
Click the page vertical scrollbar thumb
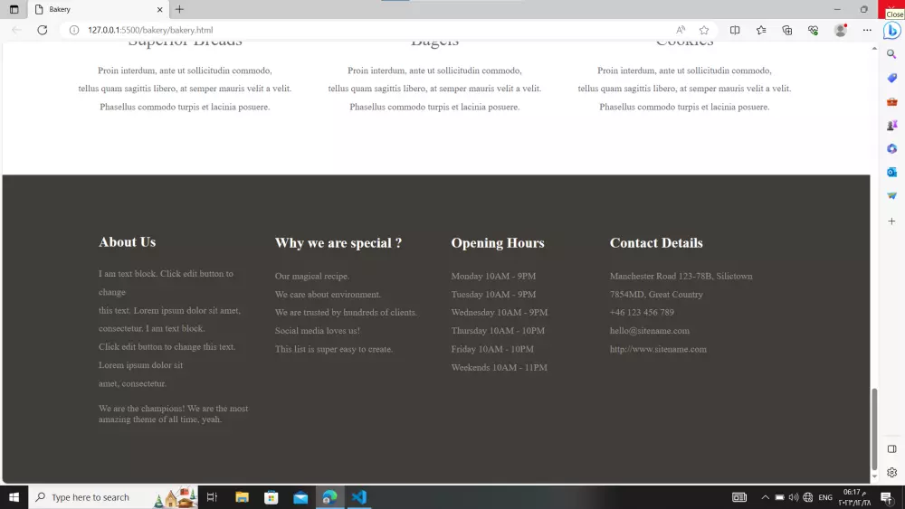point(874,429)
